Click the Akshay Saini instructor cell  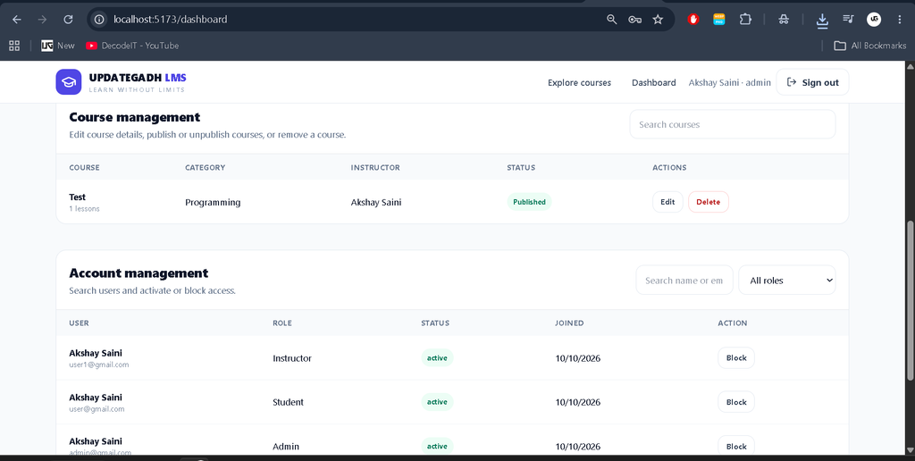coord(376,203)
